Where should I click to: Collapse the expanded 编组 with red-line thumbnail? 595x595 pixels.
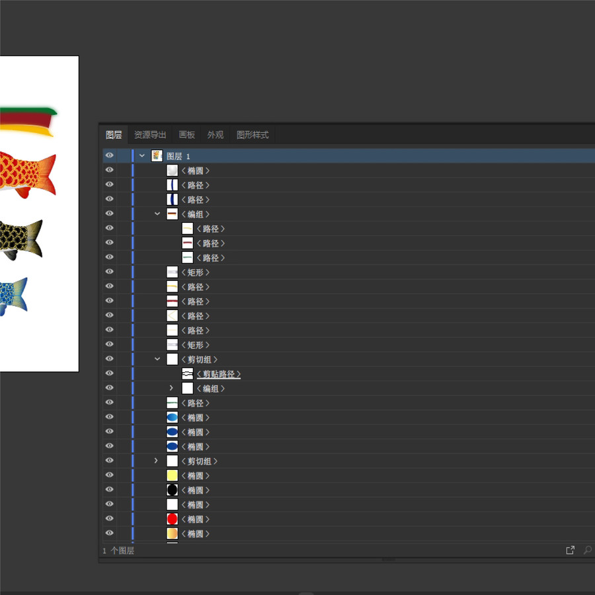coord(157,214)
